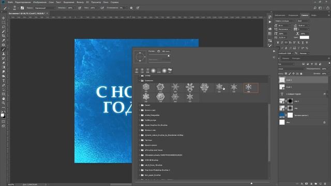Toggle lock position of layer
Screen dimensions: 331x186
click(x=294, y=73)
